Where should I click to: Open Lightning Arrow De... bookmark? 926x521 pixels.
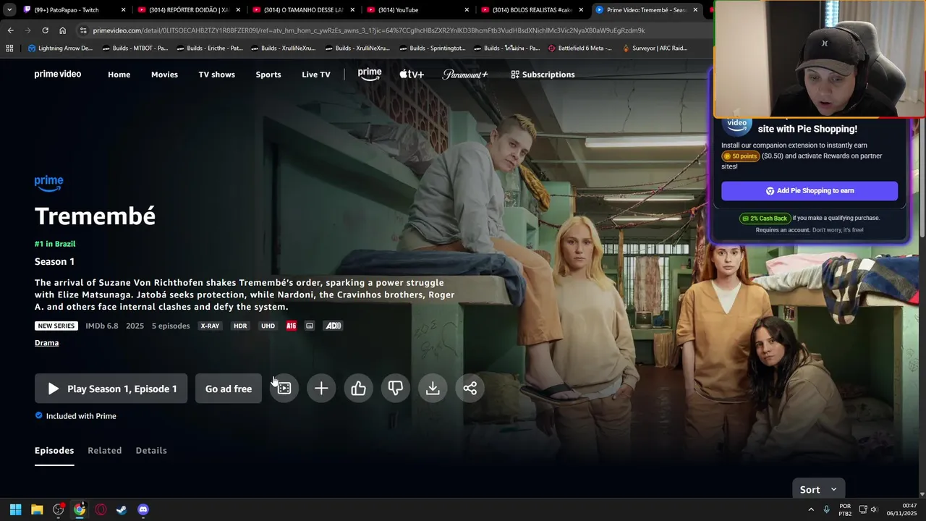click(60, 48)
